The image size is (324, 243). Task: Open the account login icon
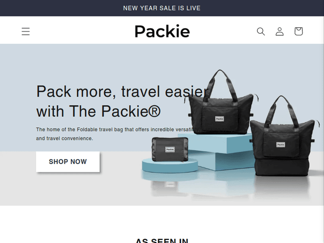click(x=280, y=32)
